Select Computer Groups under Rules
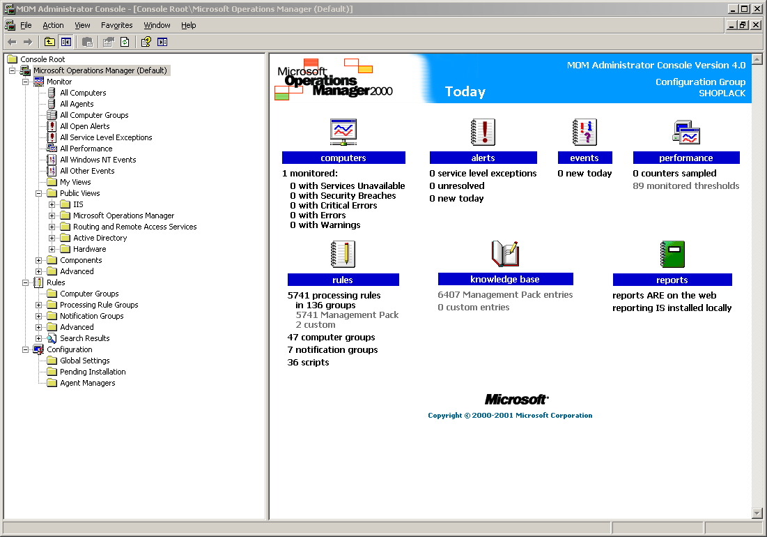Screen dimensions: 767x537 pyautogui.click(x=89, y=294)
